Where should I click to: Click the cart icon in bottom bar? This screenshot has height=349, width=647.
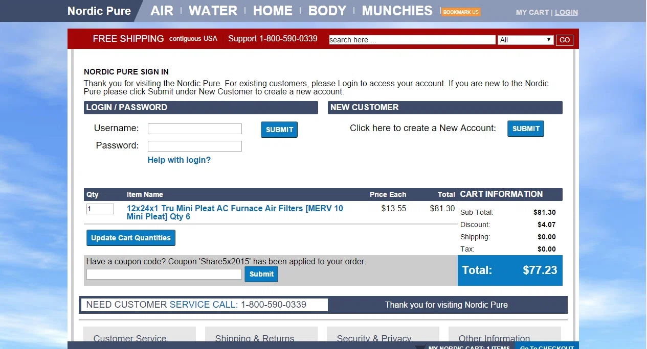click(x=420, y=347)
